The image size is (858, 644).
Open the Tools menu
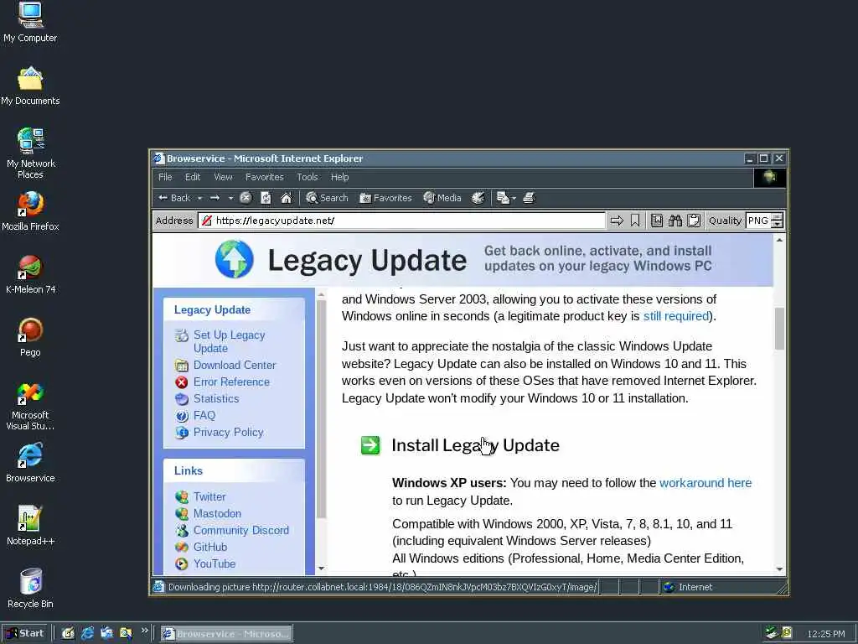click(307, 177)
